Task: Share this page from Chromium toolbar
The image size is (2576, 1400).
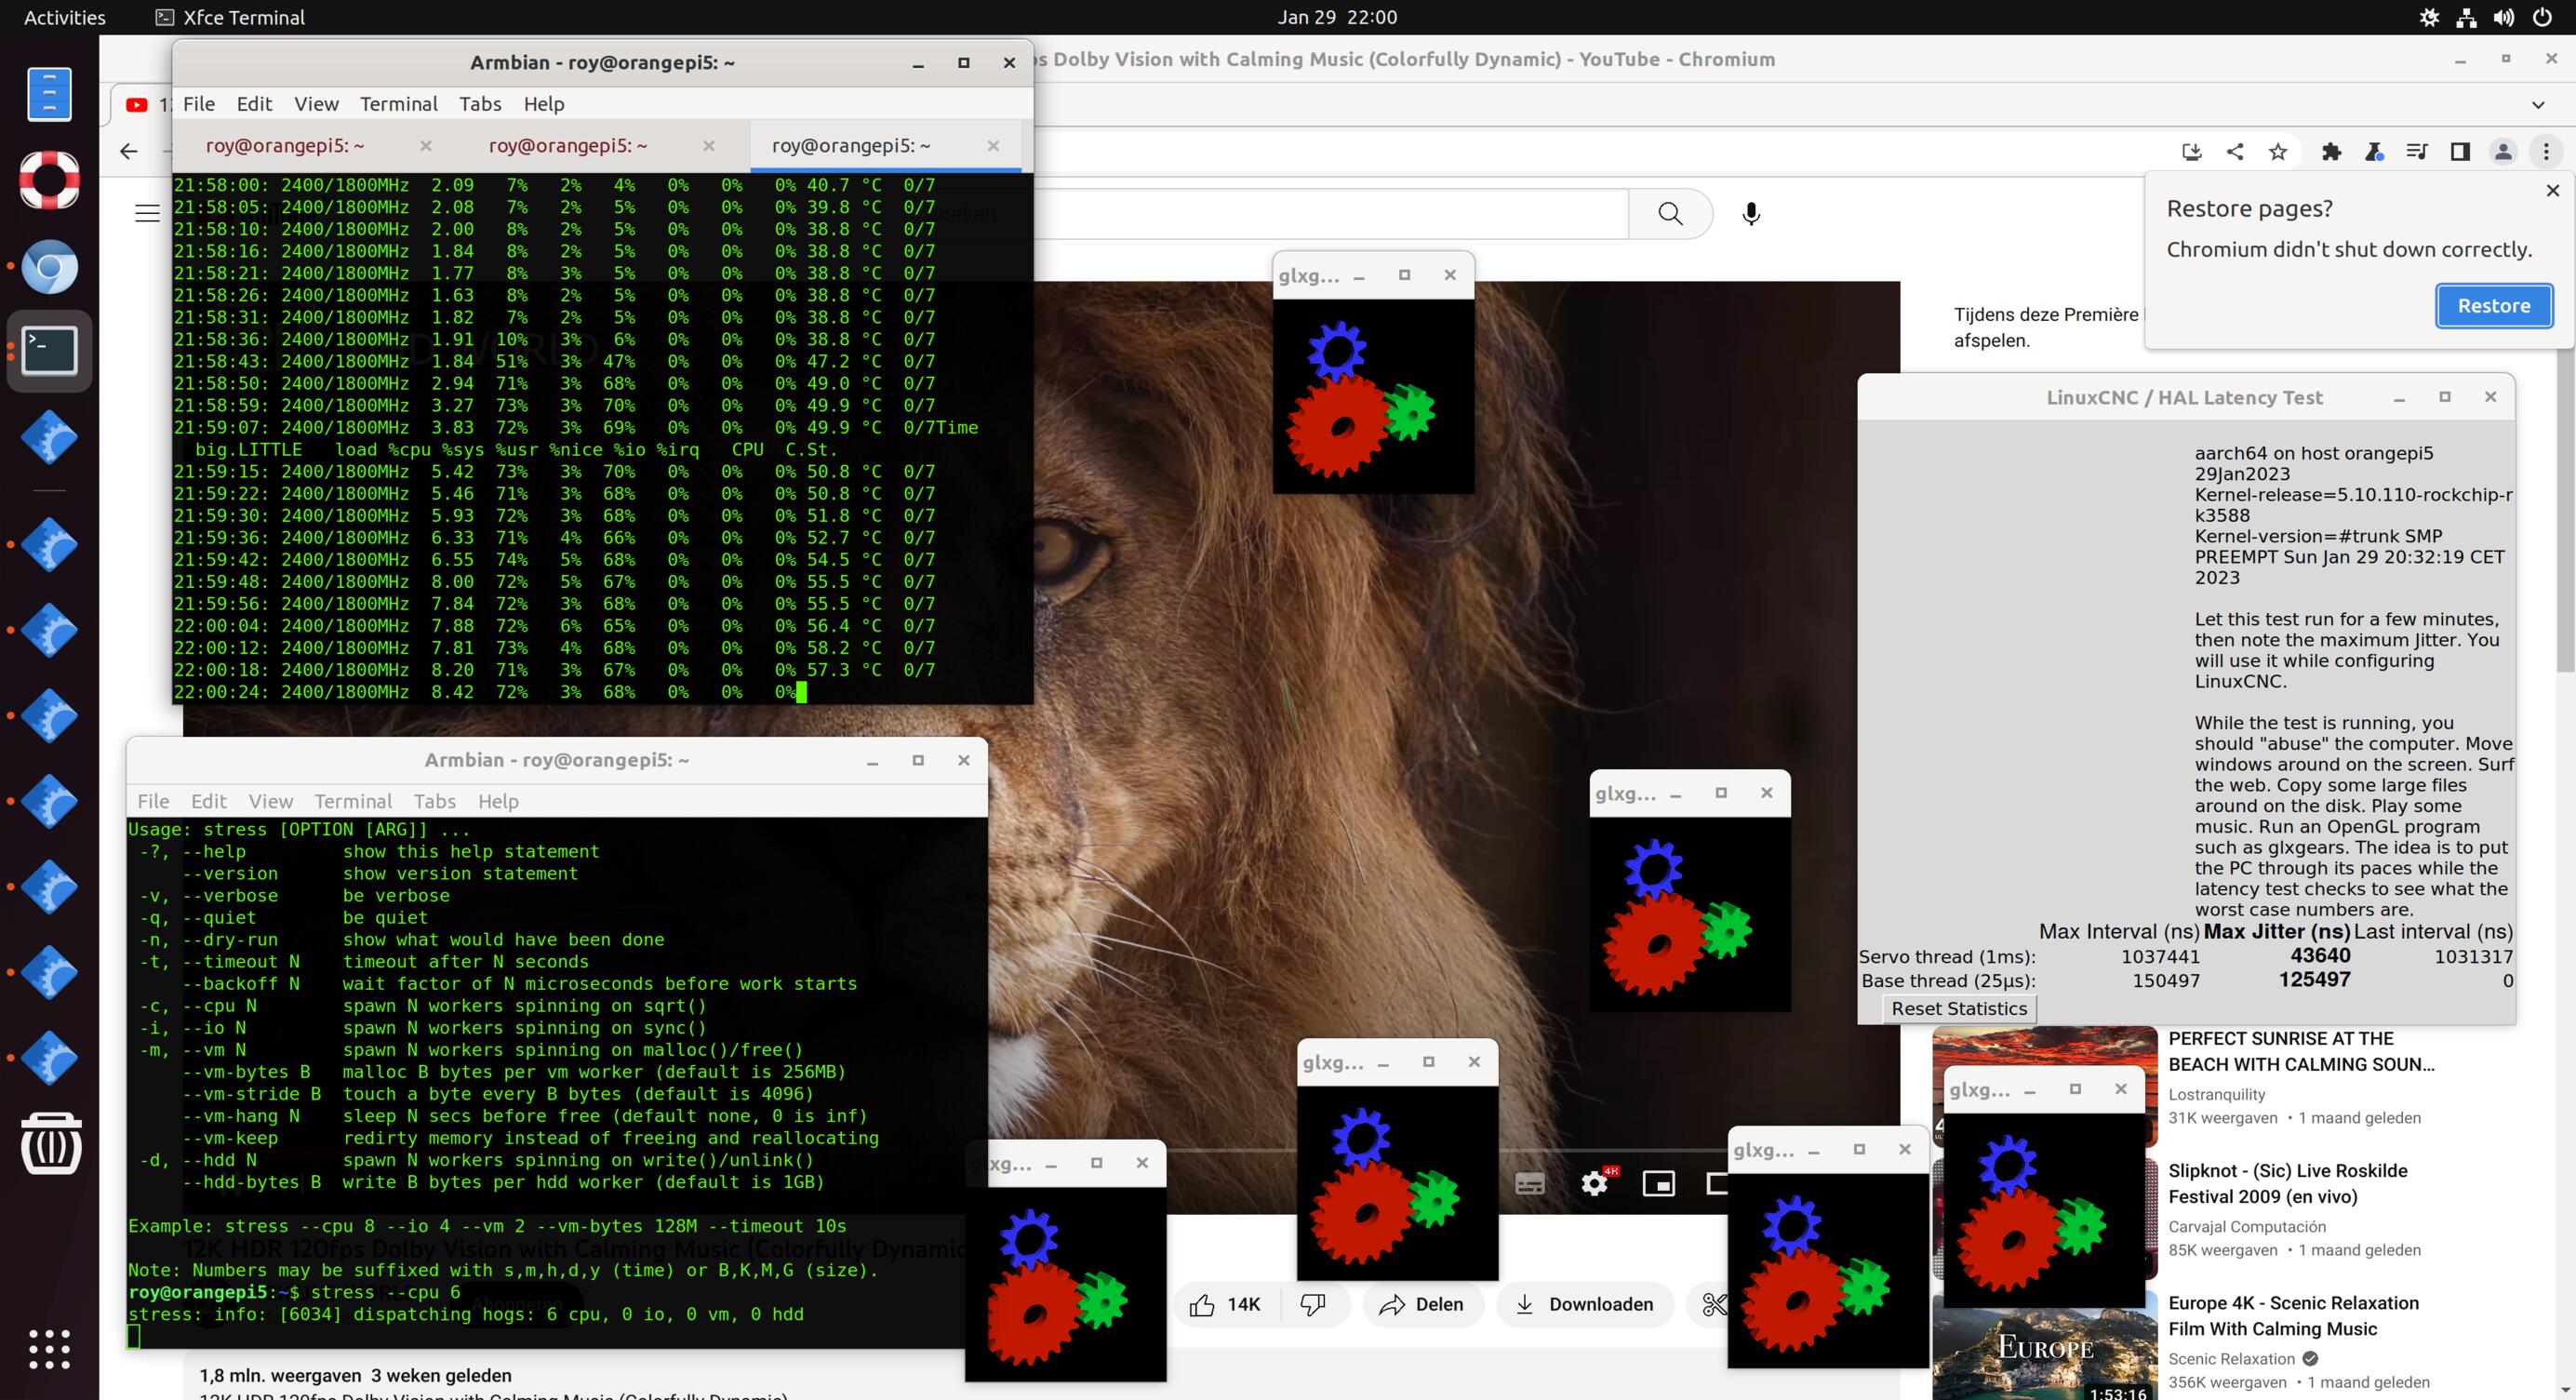Action: coord(2235,152)
